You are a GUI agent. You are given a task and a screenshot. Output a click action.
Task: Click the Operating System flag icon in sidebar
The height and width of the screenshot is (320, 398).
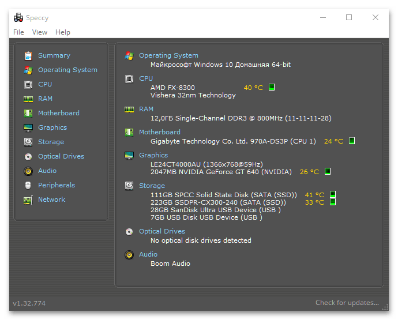coord(28,70)
